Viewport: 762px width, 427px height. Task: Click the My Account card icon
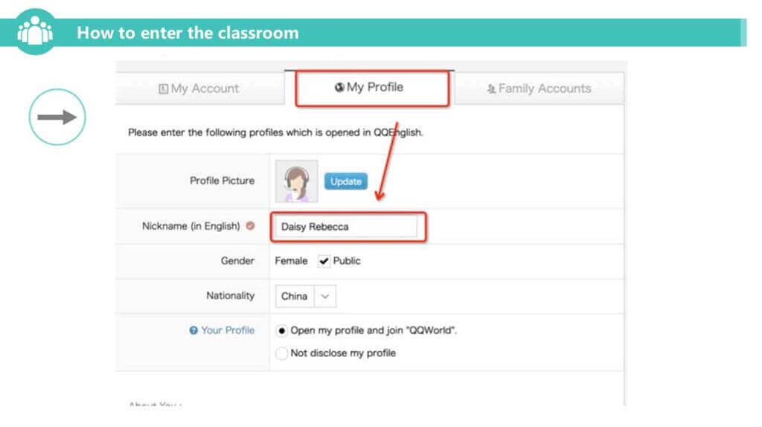[x=164, y=89]
